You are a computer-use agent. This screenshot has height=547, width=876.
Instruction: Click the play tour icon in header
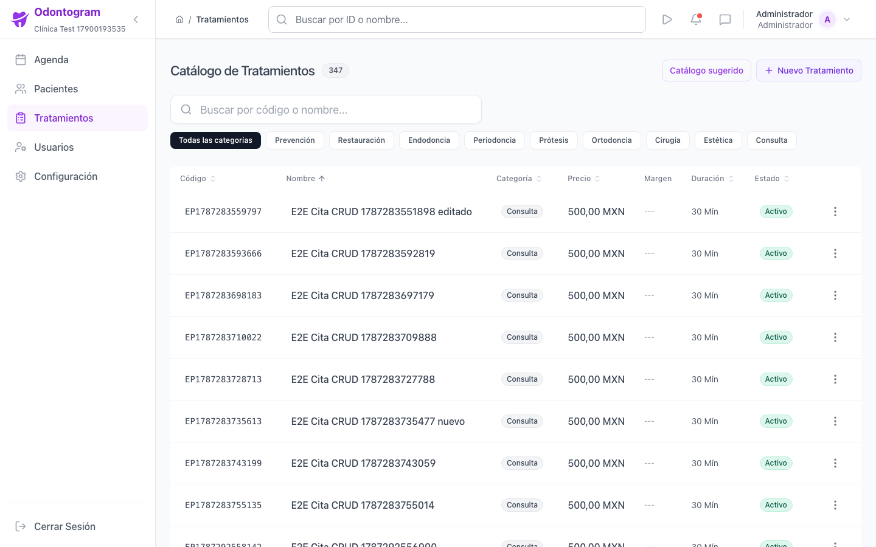[x=667, y=19]
